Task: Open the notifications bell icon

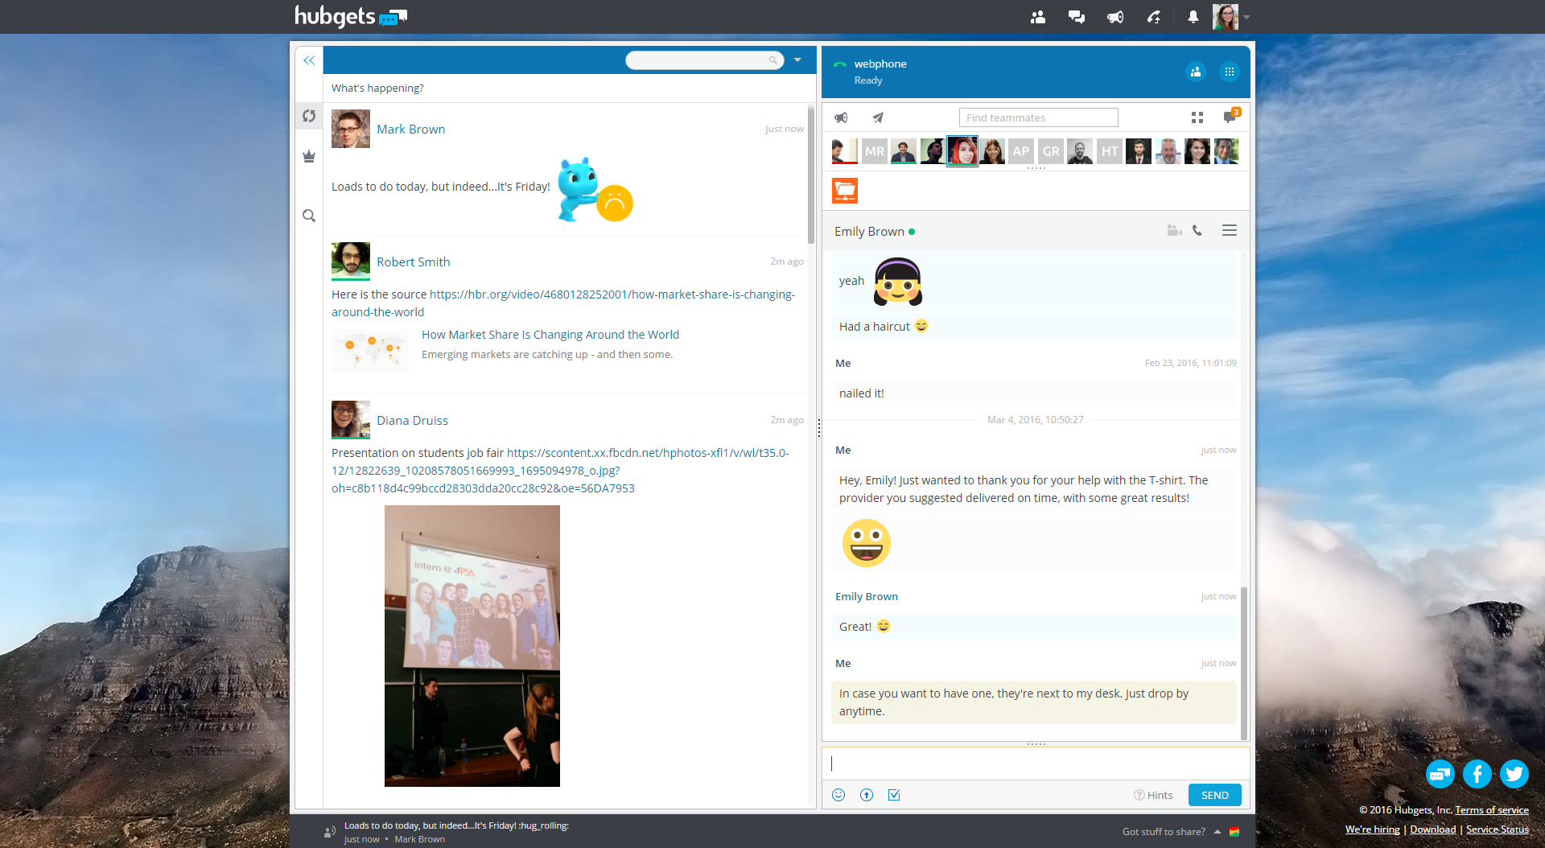Action: pyautogui.click(x=1193, y=17)
